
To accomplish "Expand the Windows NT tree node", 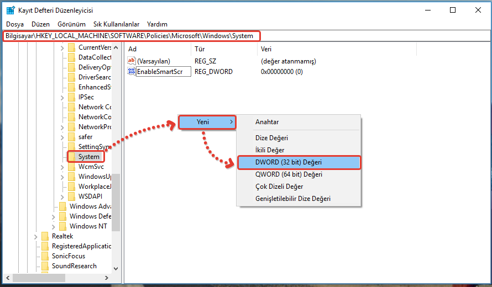I will (54, 226).
